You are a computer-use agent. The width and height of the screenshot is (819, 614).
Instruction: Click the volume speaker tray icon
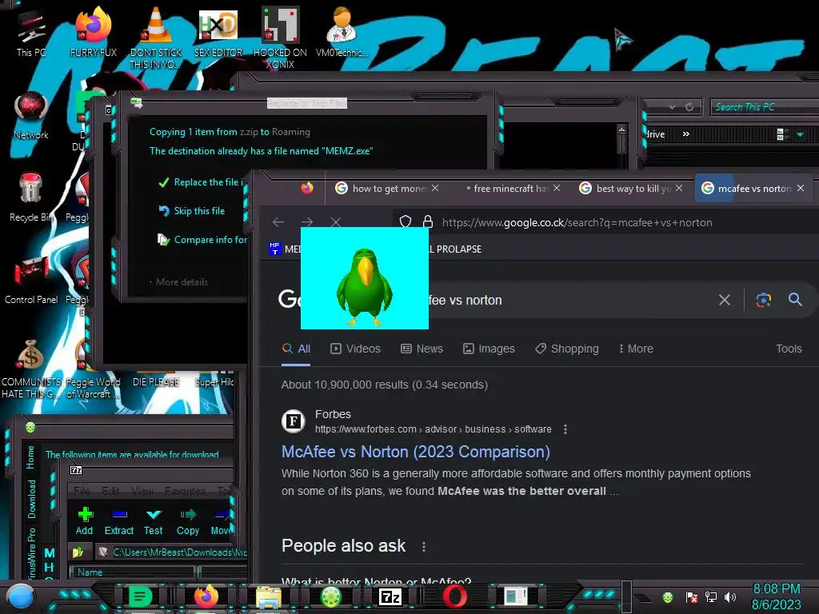[x=730, y=596]
